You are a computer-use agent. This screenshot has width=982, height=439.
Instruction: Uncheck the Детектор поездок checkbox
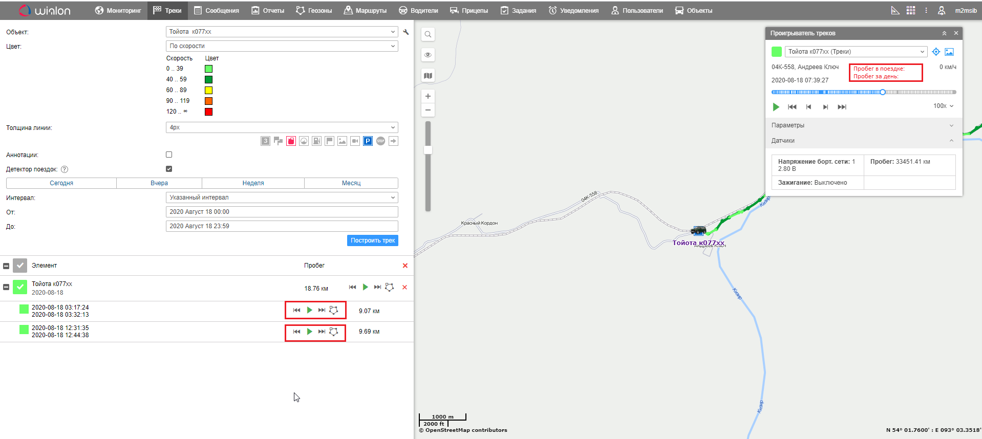pos(169,169)
